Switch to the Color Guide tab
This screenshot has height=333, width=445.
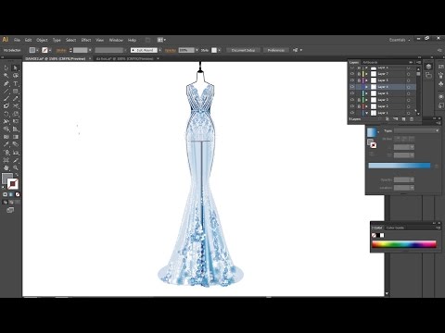click(395, 228)
